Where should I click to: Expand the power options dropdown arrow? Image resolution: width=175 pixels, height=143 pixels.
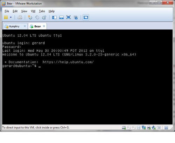[11, 18]
